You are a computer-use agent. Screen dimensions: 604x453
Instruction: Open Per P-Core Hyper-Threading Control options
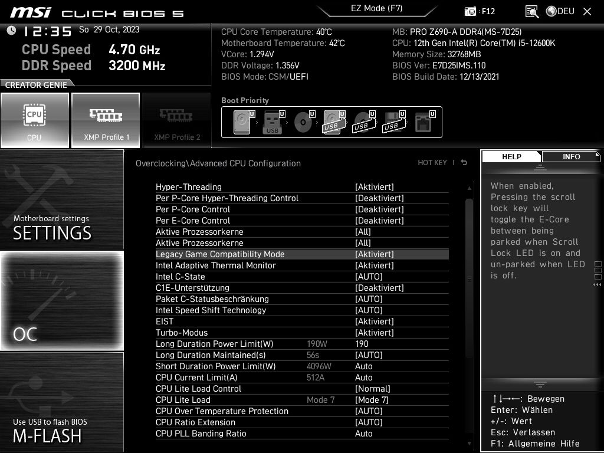tap(302, 198)
